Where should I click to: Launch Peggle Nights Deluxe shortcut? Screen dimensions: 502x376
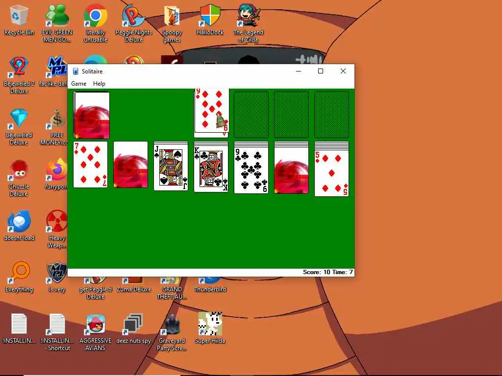click(x=133, y=23)
